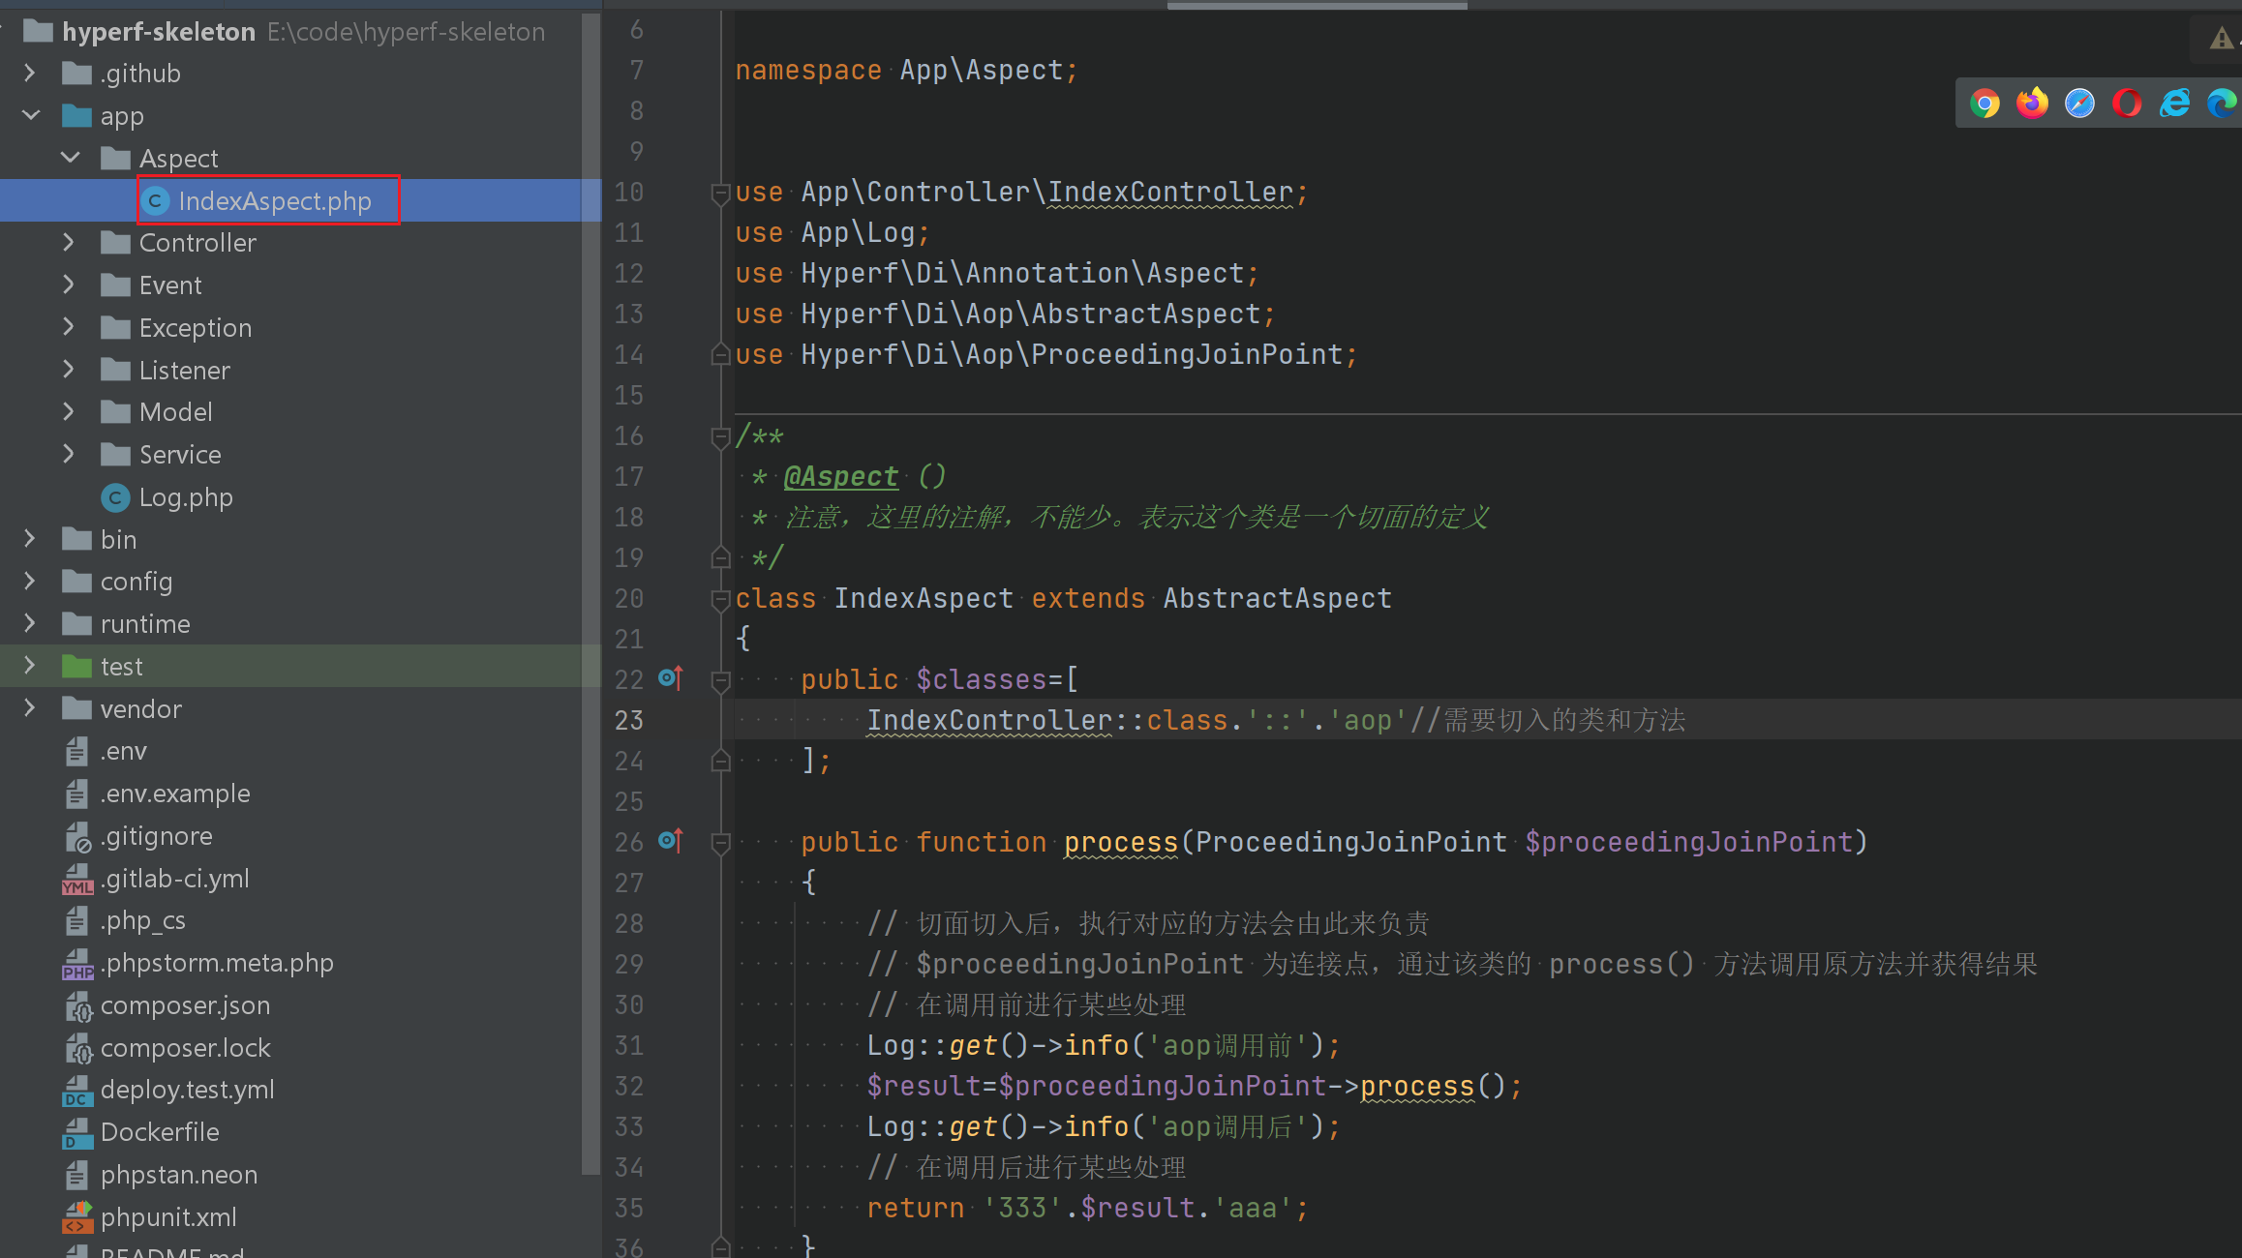The width and height of the screenshot is (2242, 1258).
Task: Expand the vendor folder
Action: click(x=30, y=708)
